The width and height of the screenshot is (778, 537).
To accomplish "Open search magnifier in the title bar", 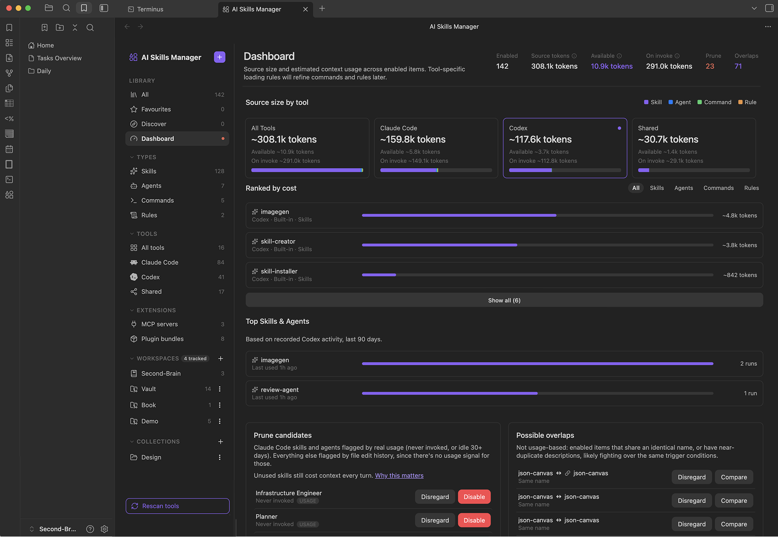I will 66,8.
